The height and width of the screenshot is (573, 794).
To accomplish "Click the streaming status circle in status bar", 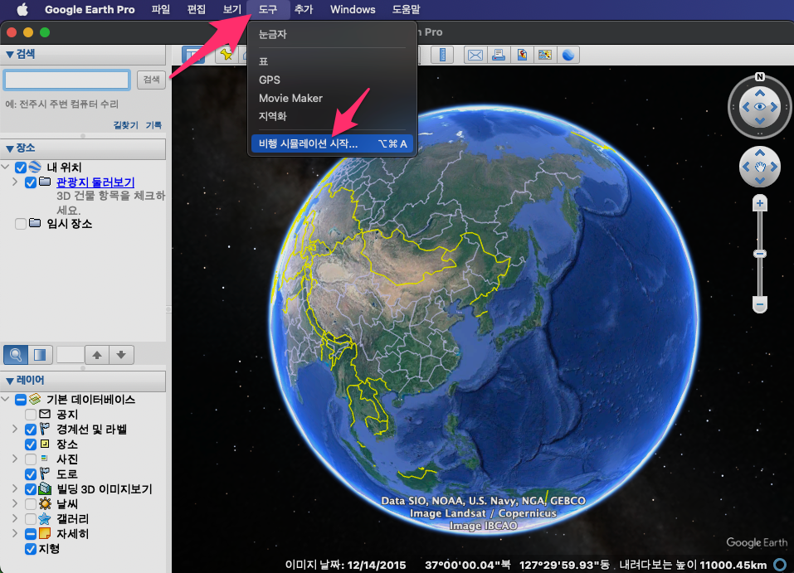I will 781,565.
